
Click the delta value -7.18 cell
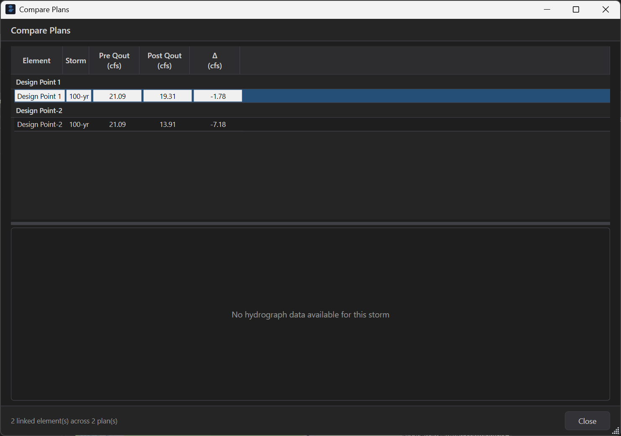(x=218, y=124)
